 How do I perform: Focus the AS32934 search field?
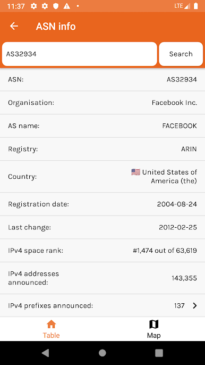(80, 54)
